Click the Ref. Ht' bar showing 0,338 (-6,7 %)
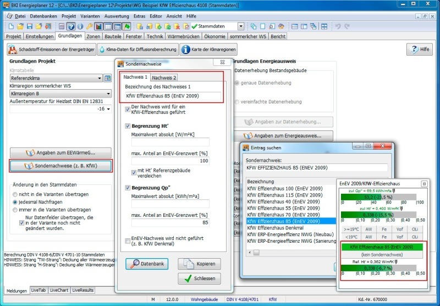The width and height of the screenshot is (440, 306). (378, 268)
